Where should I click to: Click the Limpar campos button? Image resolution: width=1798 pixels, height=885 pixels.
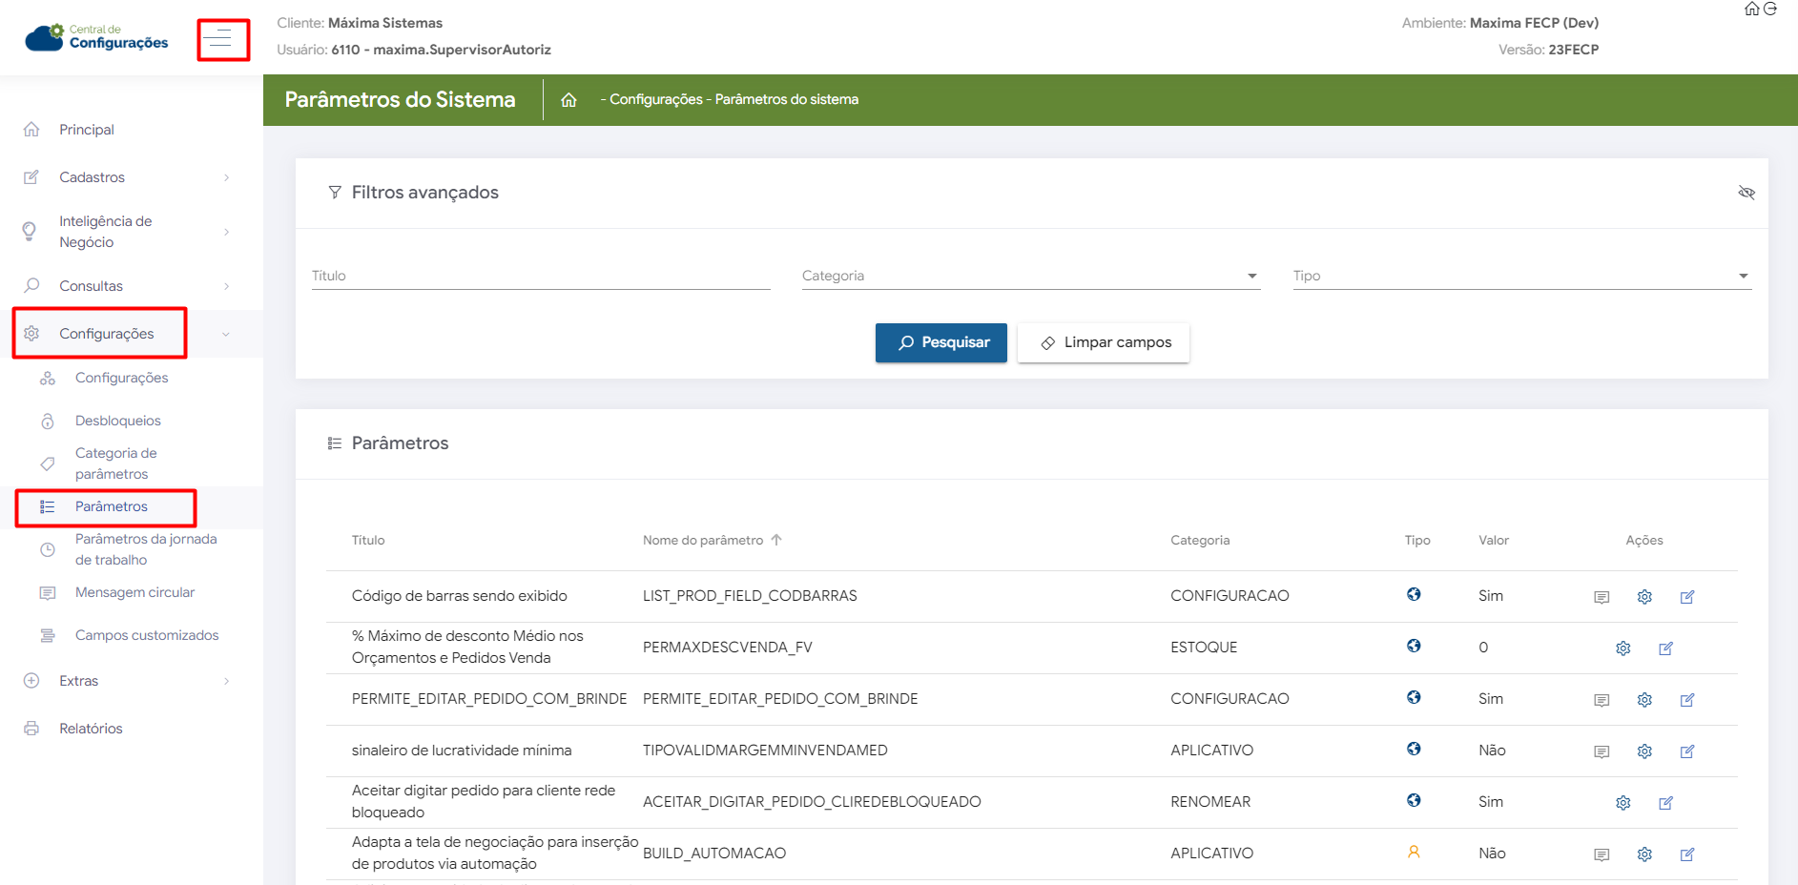[x=1104, y=342]
